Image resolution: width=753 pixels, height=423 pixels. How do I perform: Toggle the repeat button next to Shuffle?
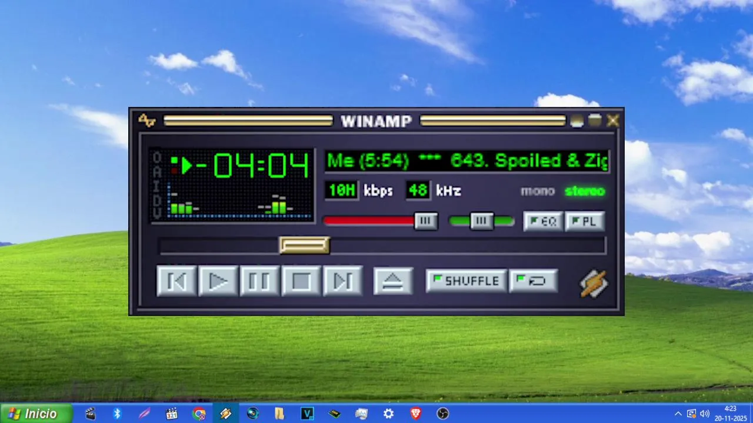[533, 281]
